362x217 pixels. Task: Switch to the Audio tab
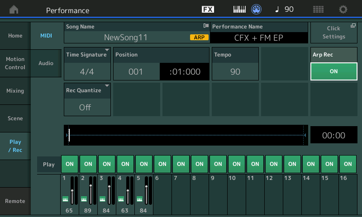click(x=46, y=63)
